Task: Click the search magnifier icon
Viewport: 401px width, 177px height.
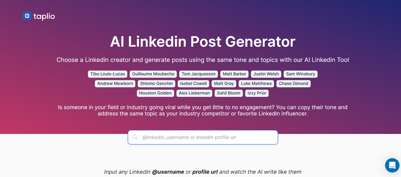Action: [x=135, y=137]
